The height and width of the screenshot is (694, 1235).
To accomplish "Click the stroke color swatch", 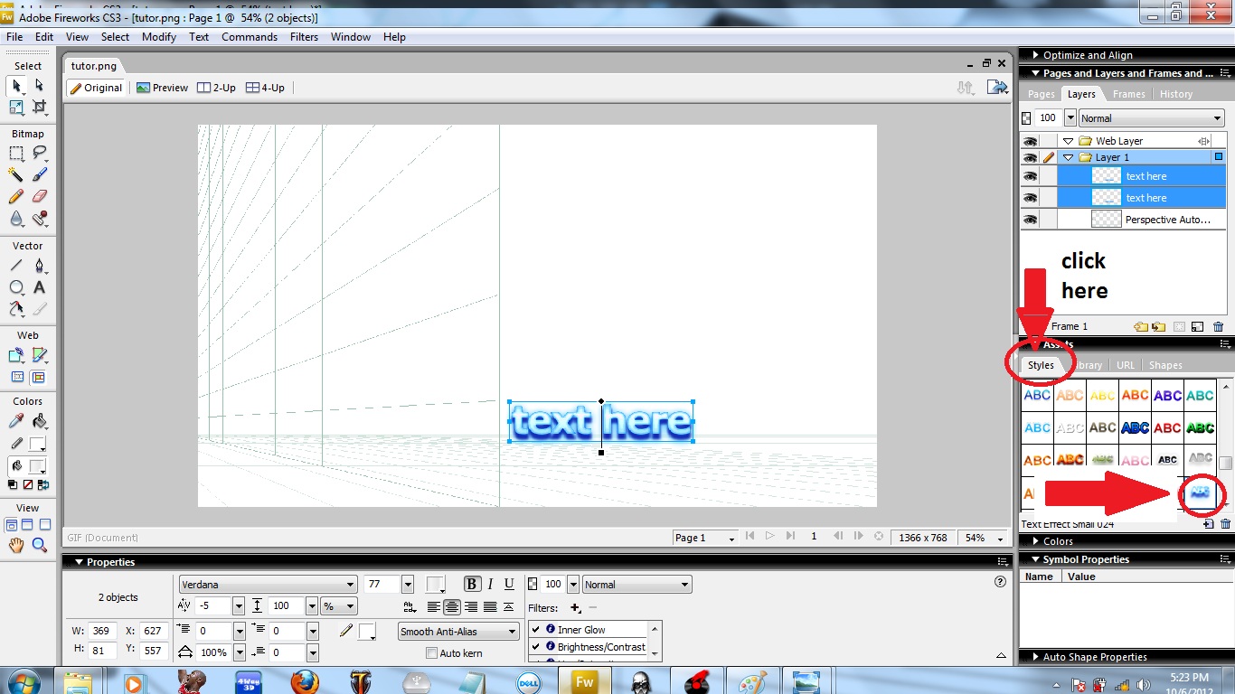I will (367, 630).
